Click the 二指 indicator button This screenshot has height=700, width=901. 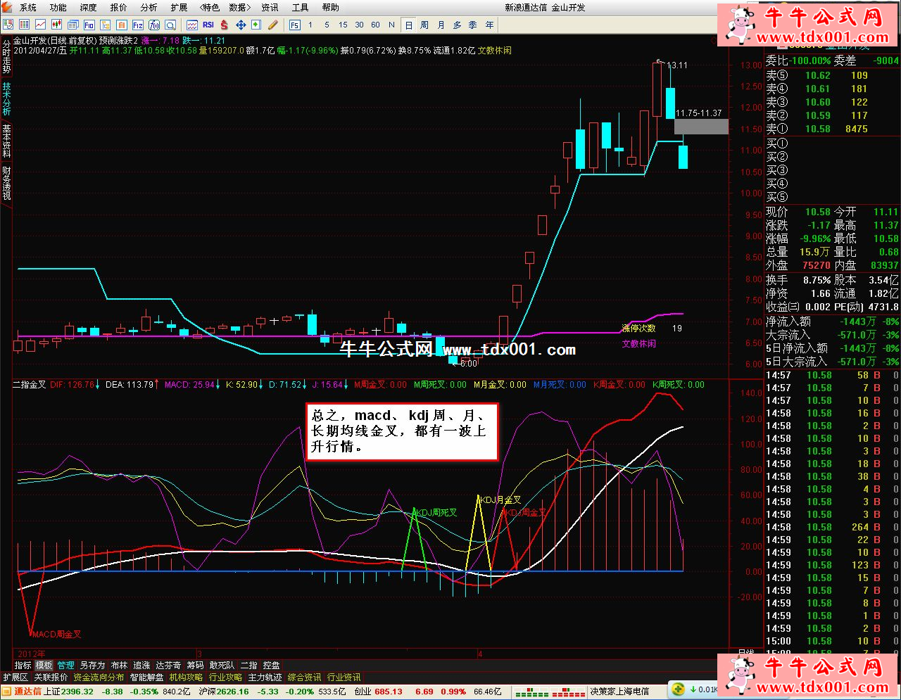tap(249, 665)
